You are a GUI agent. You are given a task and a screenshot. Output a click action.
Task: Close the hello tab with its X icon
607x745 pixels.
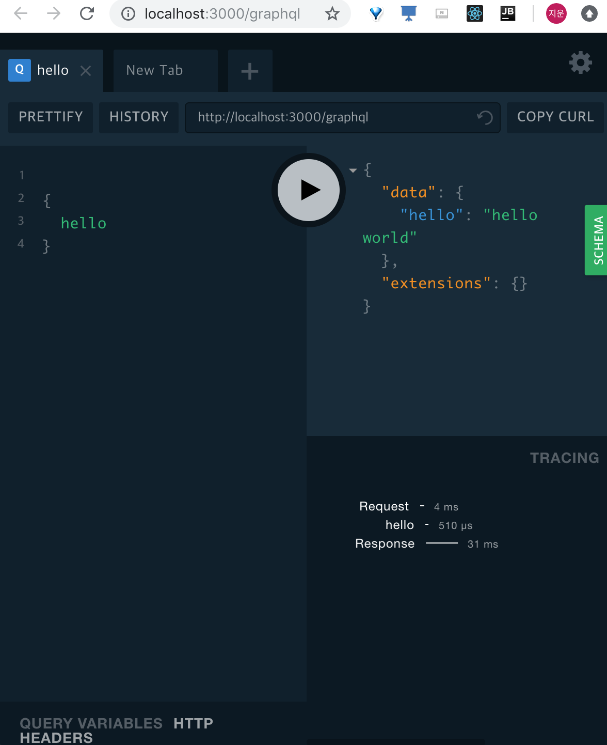(x=86, y=71)
